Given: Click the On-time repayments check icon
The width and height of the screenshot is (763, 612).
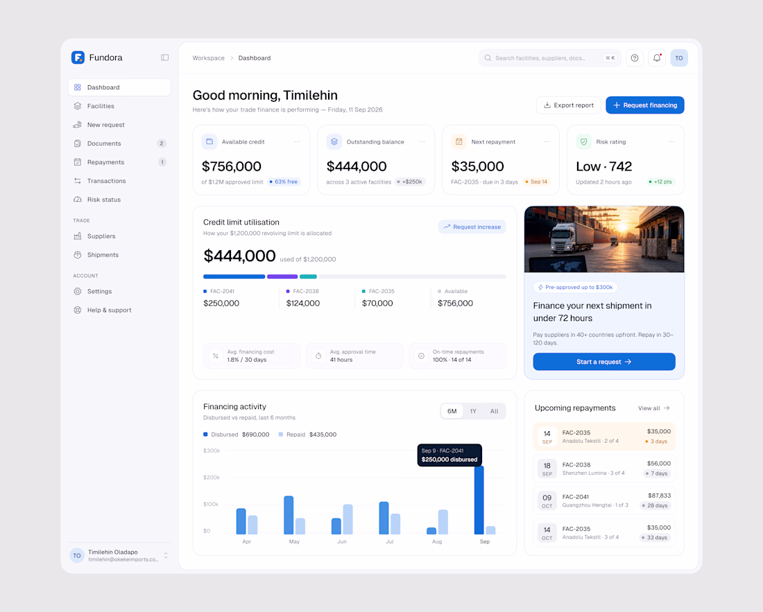Looking at the screenshot, I should click(422, 356).
